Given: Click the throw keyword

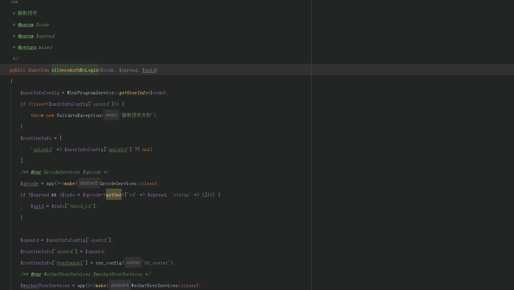Looking at the screenshot, I should tap(37, 115).
